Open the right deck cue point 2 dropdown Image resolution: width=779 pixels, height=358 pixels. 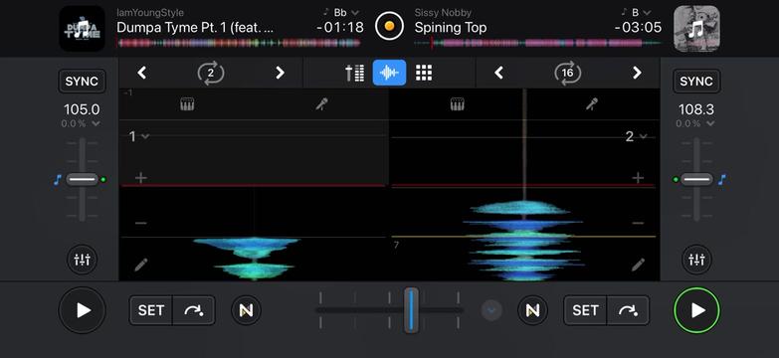tap(636, 136)
